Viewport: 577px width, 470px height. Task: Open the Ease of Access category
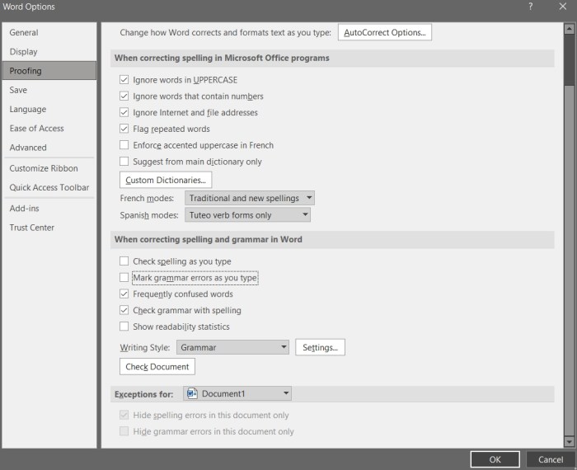[49, 128]
